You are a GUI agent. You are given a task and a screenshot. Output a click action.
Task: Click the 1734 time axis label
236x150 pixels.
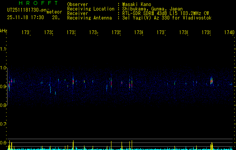pos(94,32)
